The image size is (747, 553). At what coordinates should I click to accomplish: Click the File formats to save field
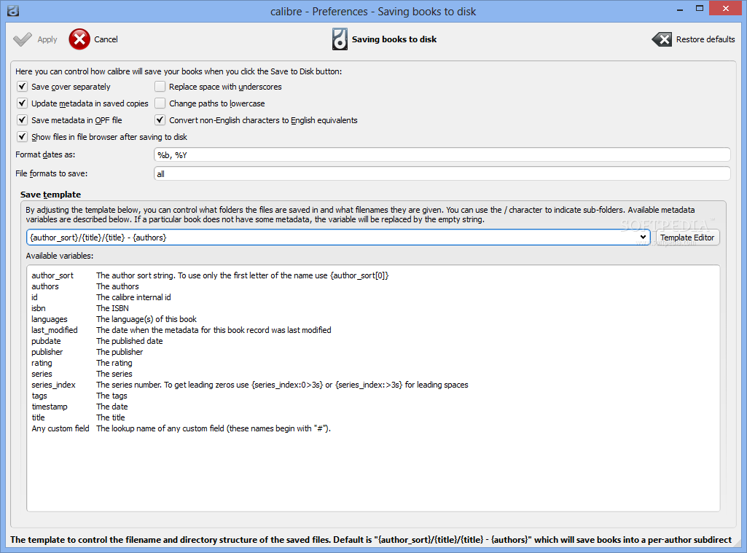coord(442,174)
